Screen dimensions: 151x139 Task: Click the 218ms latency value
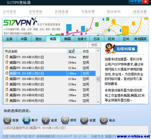pos(72,84)
